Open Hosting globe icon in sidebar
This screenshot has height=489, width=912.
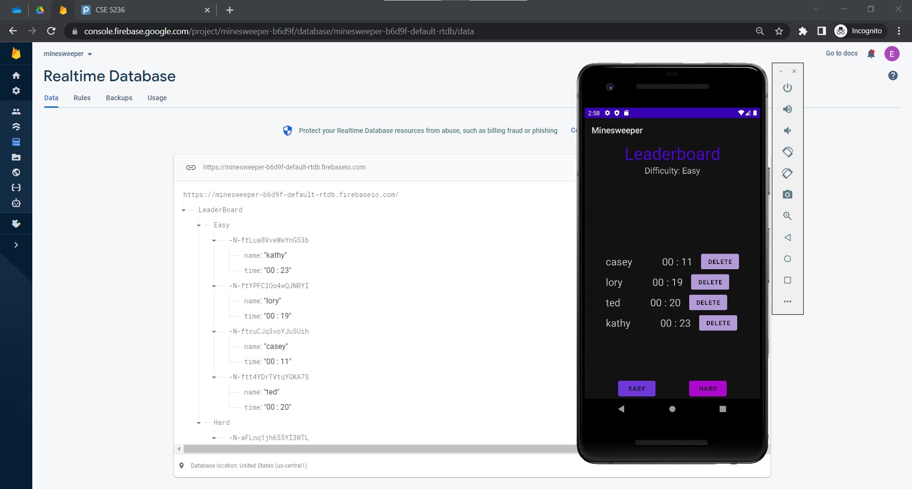click(16, 172)
